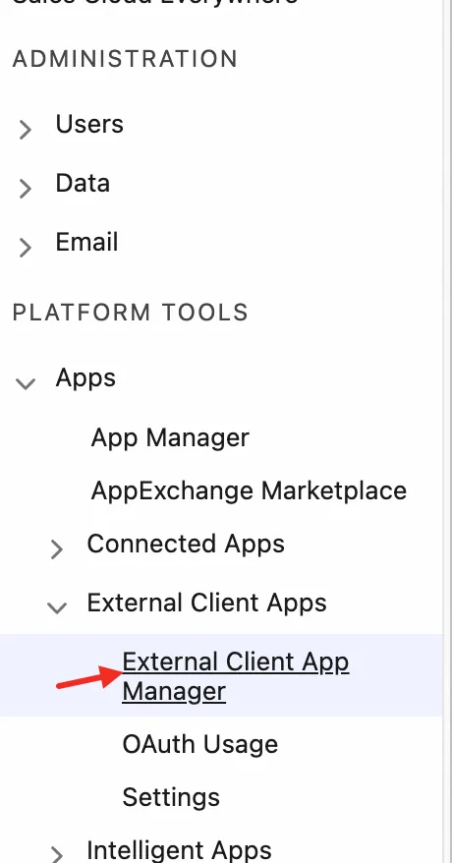Screen dimensions: 452x863
Task: Select the External Client Apps node
Action: 206,603
